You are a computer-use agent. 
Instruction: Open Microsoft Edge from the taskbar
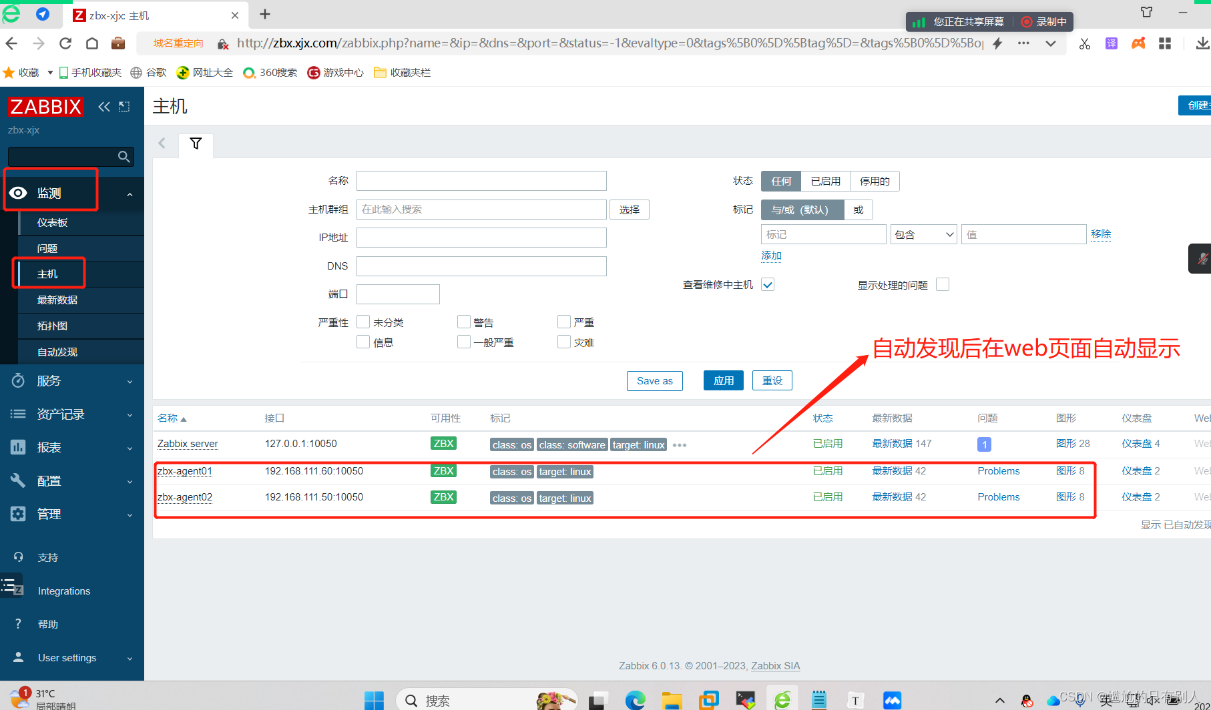pyautogui.click(x=635, y=700)
